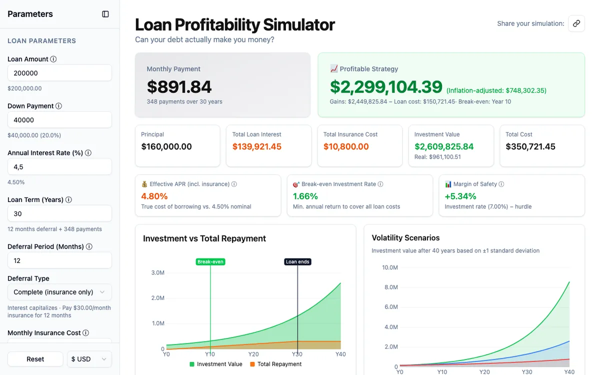Show info tooltip for Down Payment
The width and height of the screenshot is (600, 375).
[58, 106]
